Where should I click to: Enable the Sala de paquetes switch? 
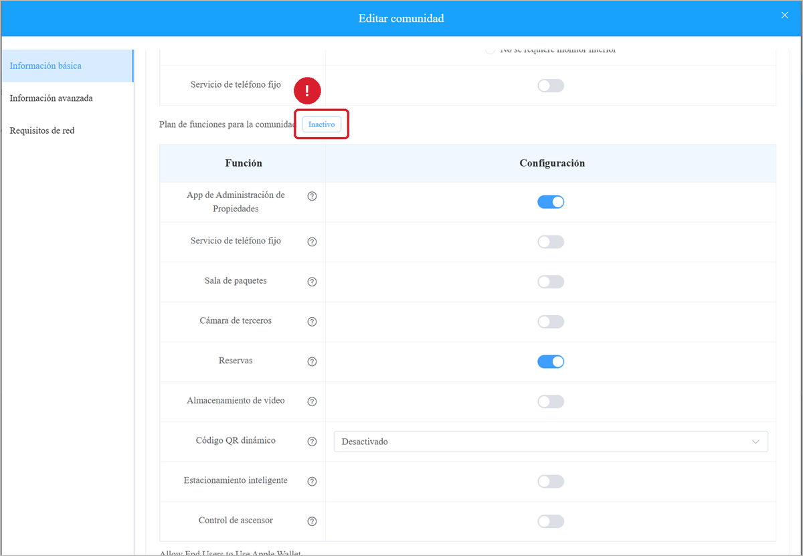pyautogui.click(x=551, y=282)
